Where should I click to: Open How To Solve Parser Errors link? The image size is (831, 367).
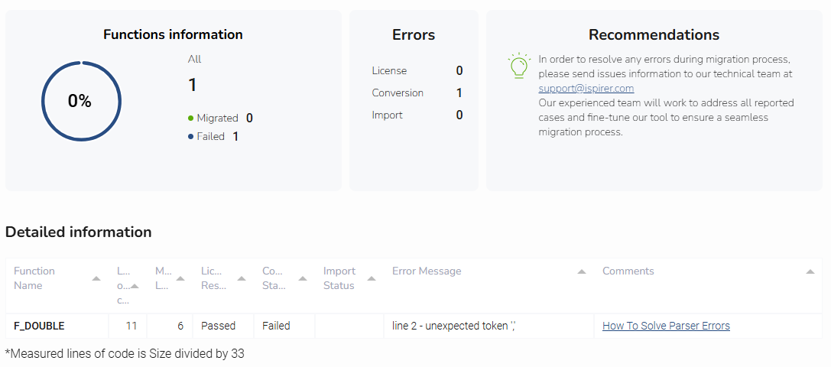[x=666, y=326]
